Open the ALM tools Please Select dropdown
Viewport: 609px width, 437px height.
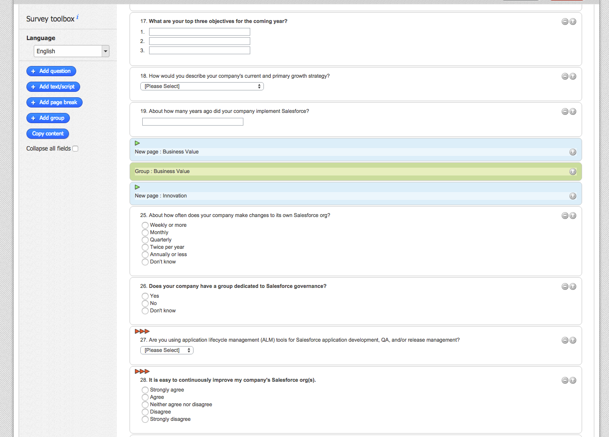click(167, 350)
